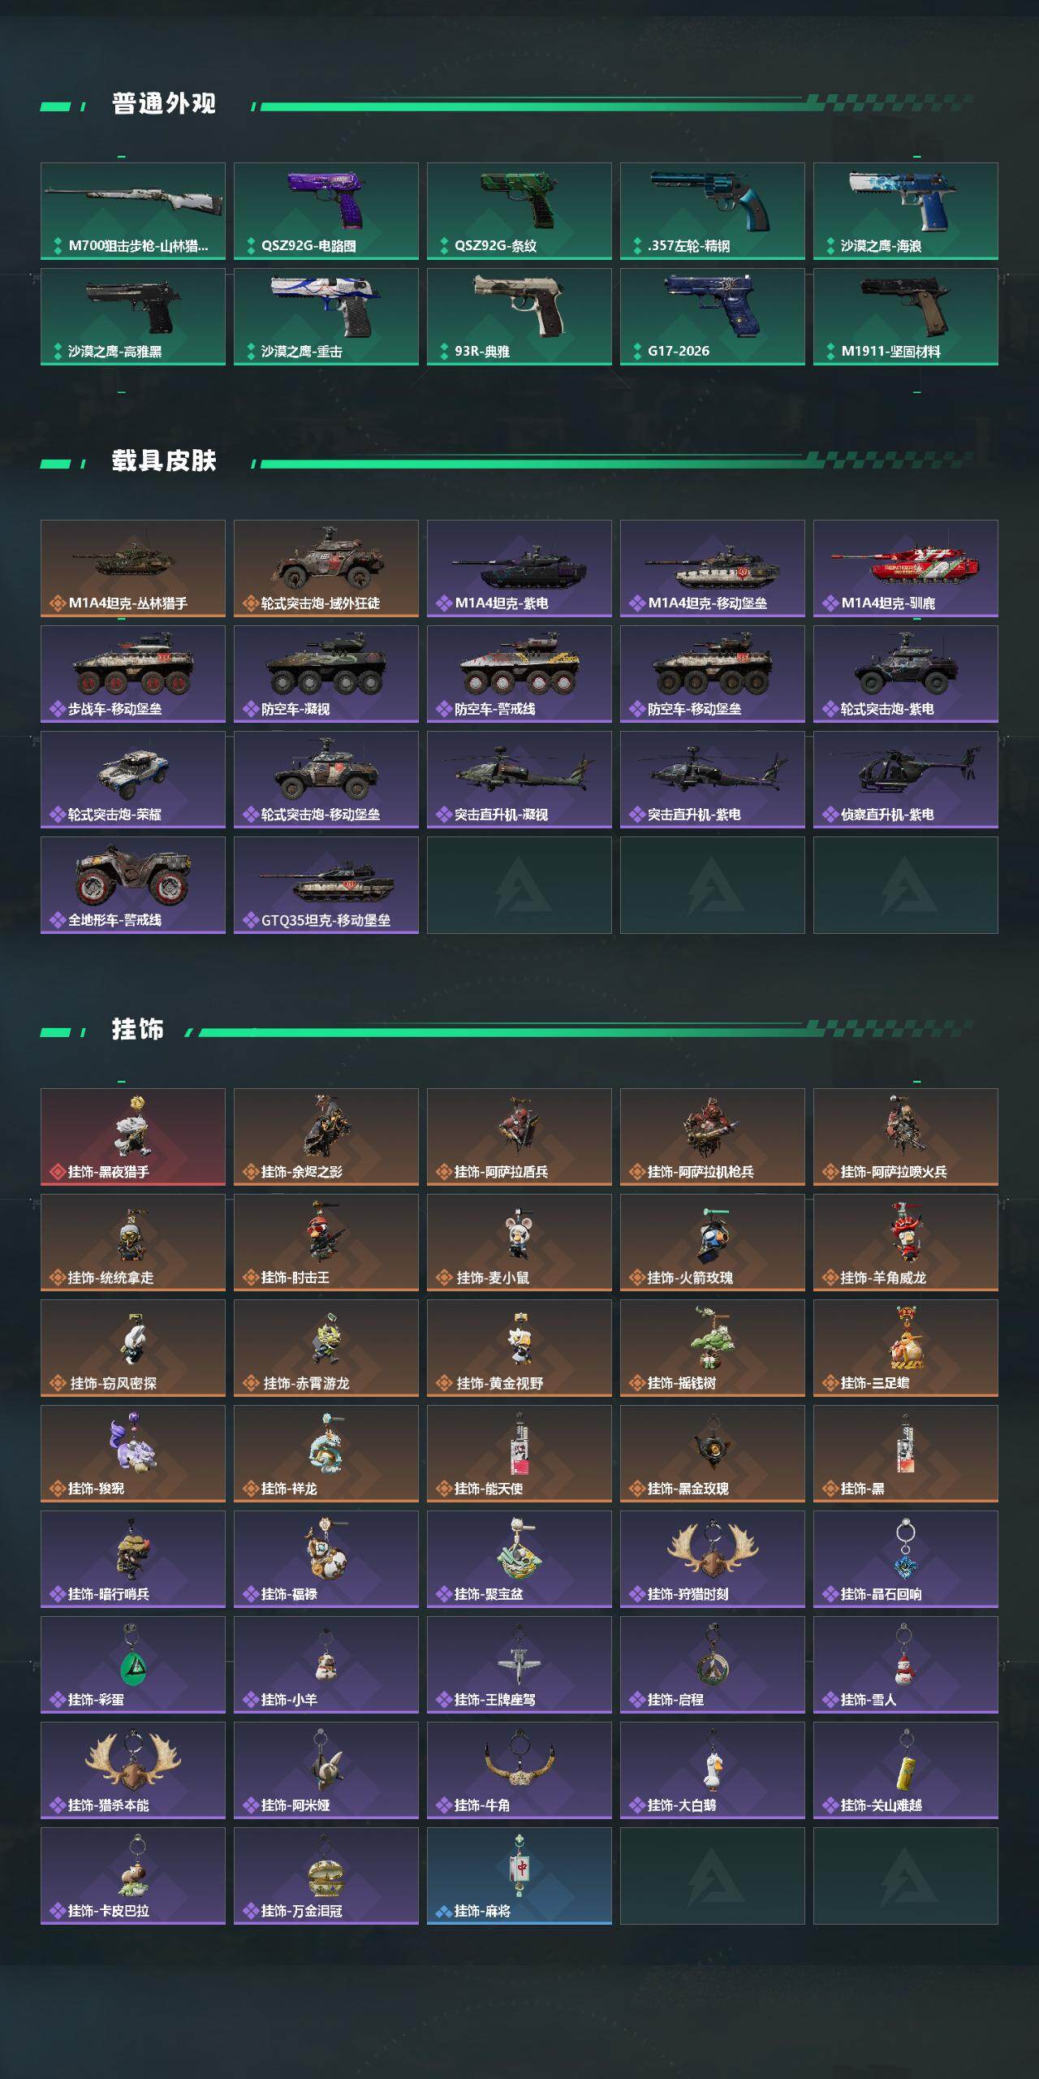Choose the 挂饰-彩蛋 green egg charm
This screenshot has height=2079, width=1039.
(x=133, y=1665)
